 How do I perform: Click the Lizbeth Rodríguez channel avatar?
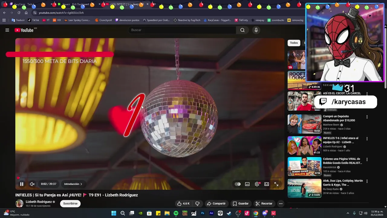[x=19, y=203]
